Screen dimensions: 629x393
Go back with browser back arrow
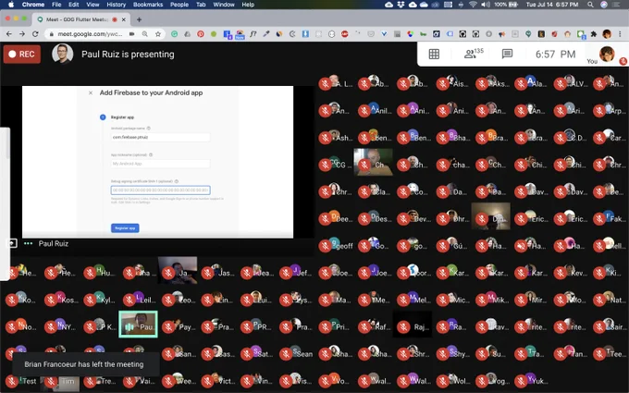pos(9,34)
